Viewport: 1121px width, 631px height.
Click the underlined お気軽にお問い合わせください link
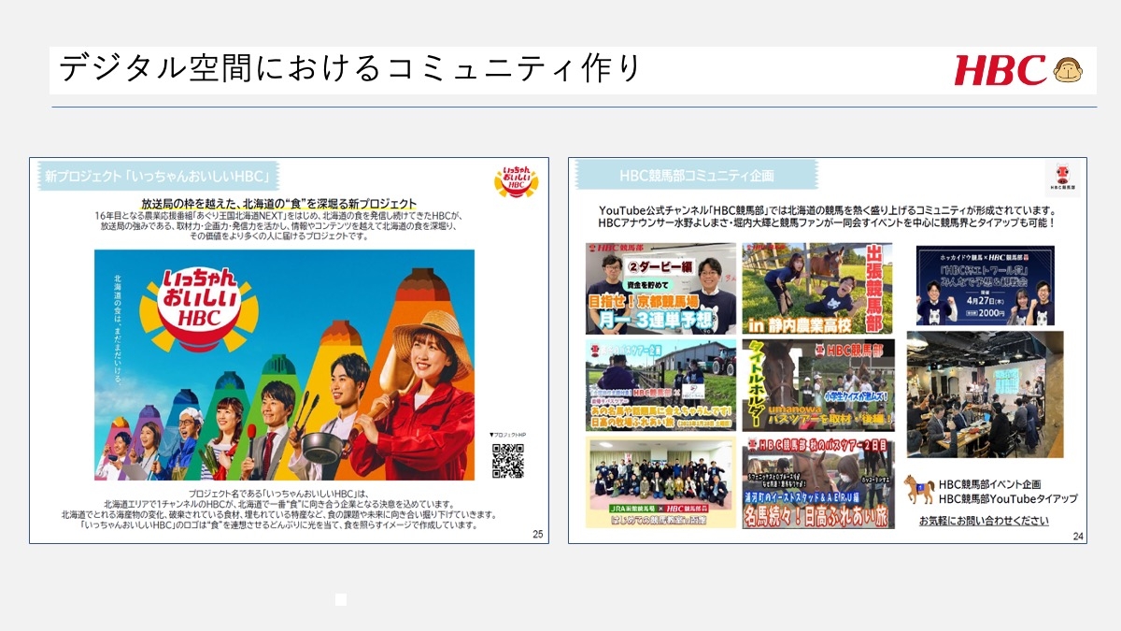click(983, 520)
